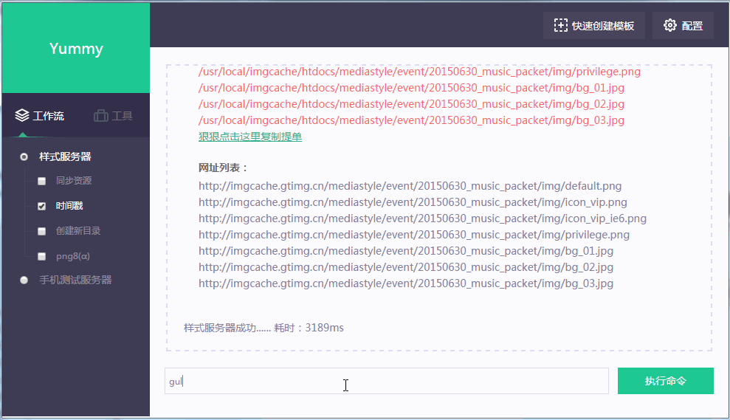Click the gear icon next to 配置
Image resolution: width=730 pixels, height=420 pixels.
point(670,25)
